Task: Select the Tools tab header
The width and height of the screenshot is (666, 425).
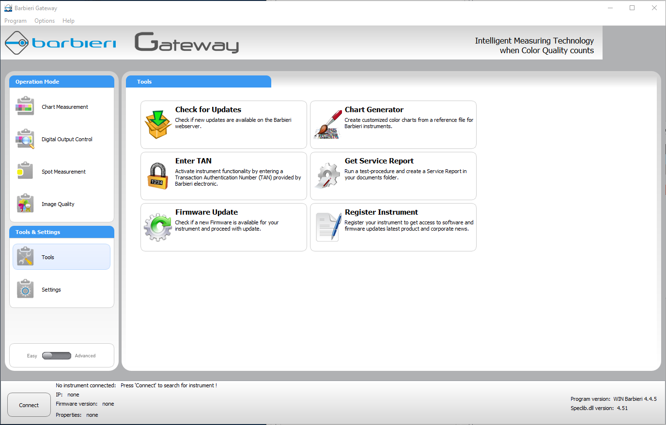Action: coord(199,82)
